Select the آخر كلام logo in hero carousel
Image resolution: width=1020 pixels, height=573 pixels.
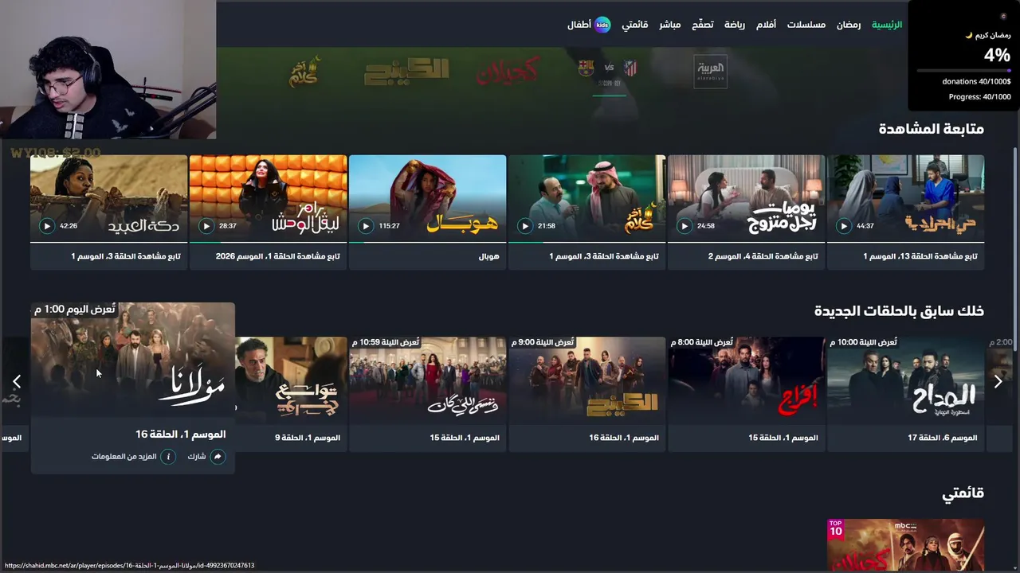[x=305, y=71]
